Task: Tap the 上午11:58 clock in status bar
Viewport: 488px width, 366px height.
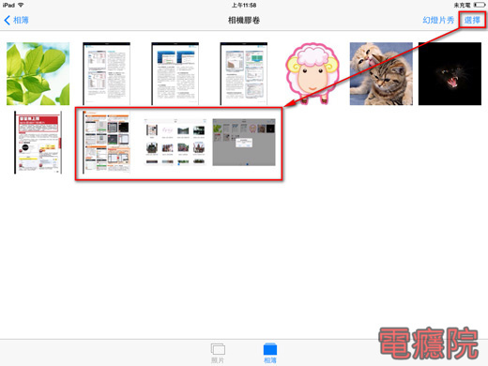Action: click(x=244, y=5)
